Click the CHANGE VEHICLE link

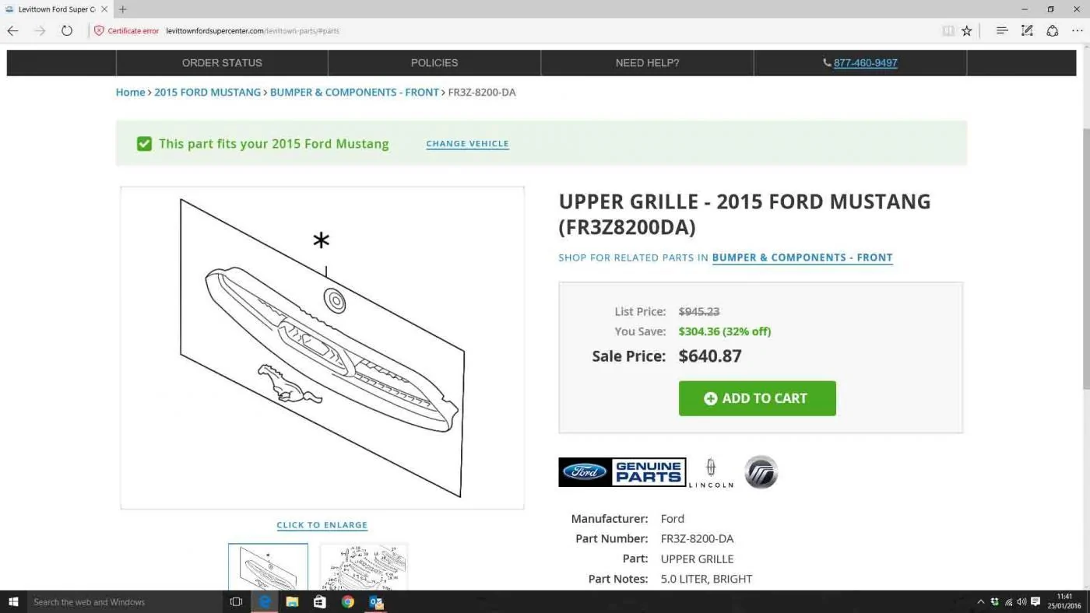pos(467,144)
